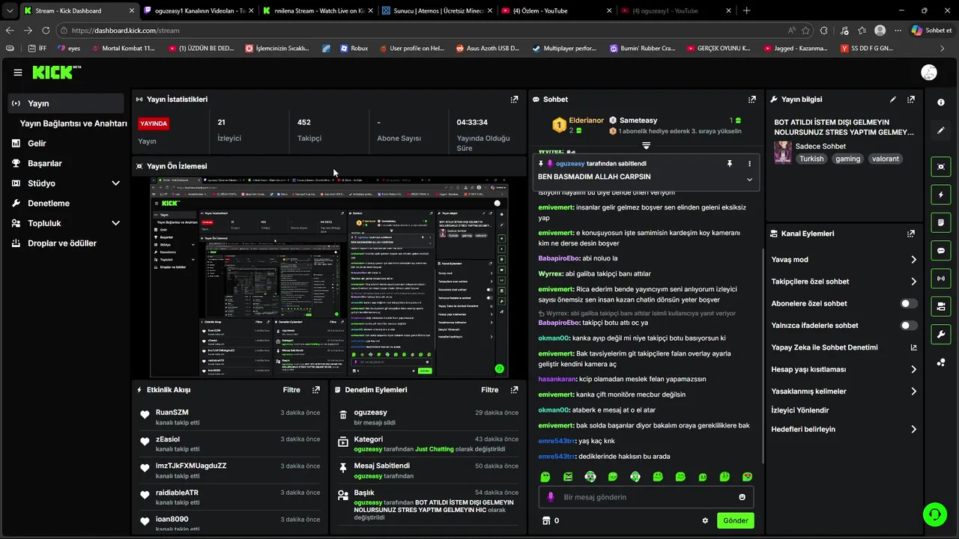
Task: Open chat settings gear icon
Action: pos(705,520)
